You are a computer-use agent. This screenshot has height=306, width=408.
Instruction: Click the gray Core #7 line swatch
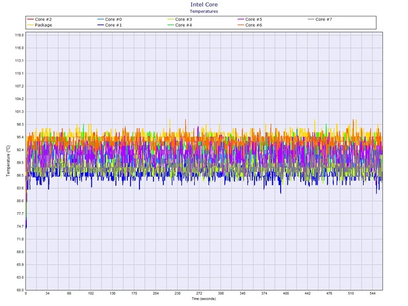click(310, 20)
